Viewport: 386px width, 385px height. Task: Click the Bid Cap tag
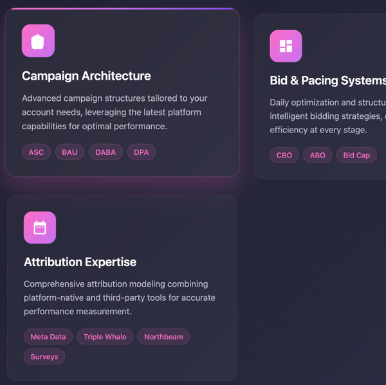point(356,156)
